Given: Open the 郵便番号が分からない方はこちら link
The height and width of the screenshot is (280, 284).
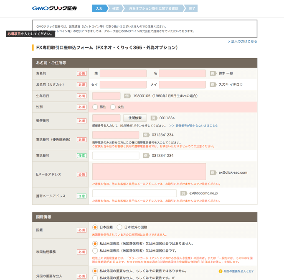Looking at the screenshot, I should [x=193, y=126].
